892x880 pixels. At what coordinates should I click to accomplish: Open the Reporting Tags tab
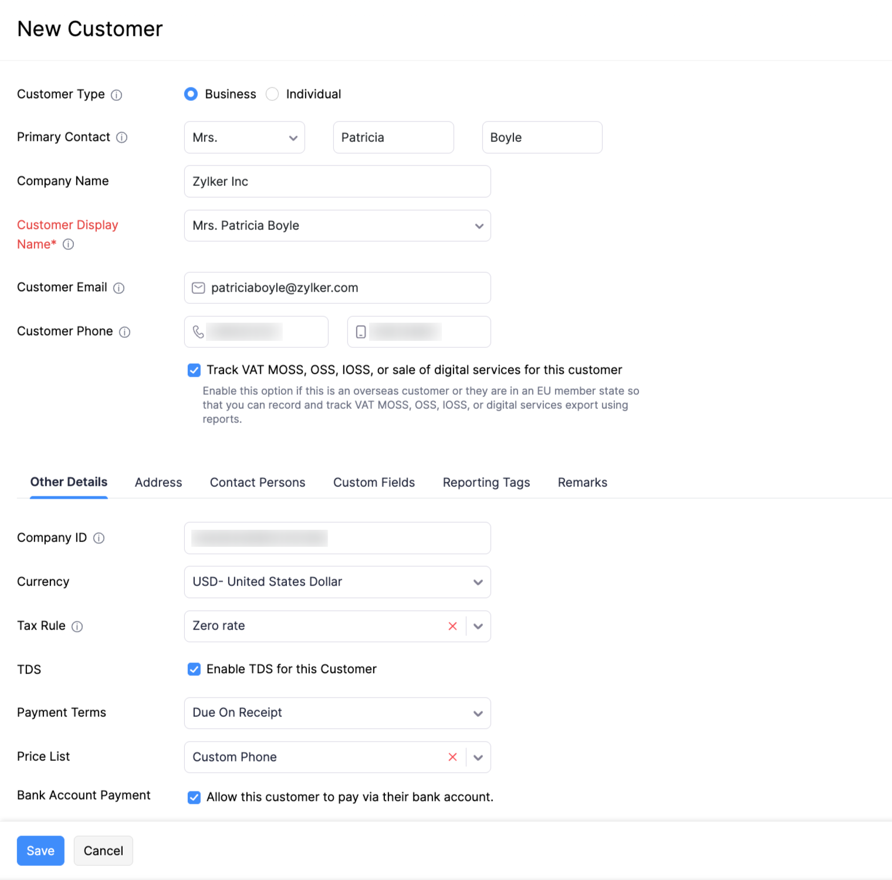coord(486,482)
